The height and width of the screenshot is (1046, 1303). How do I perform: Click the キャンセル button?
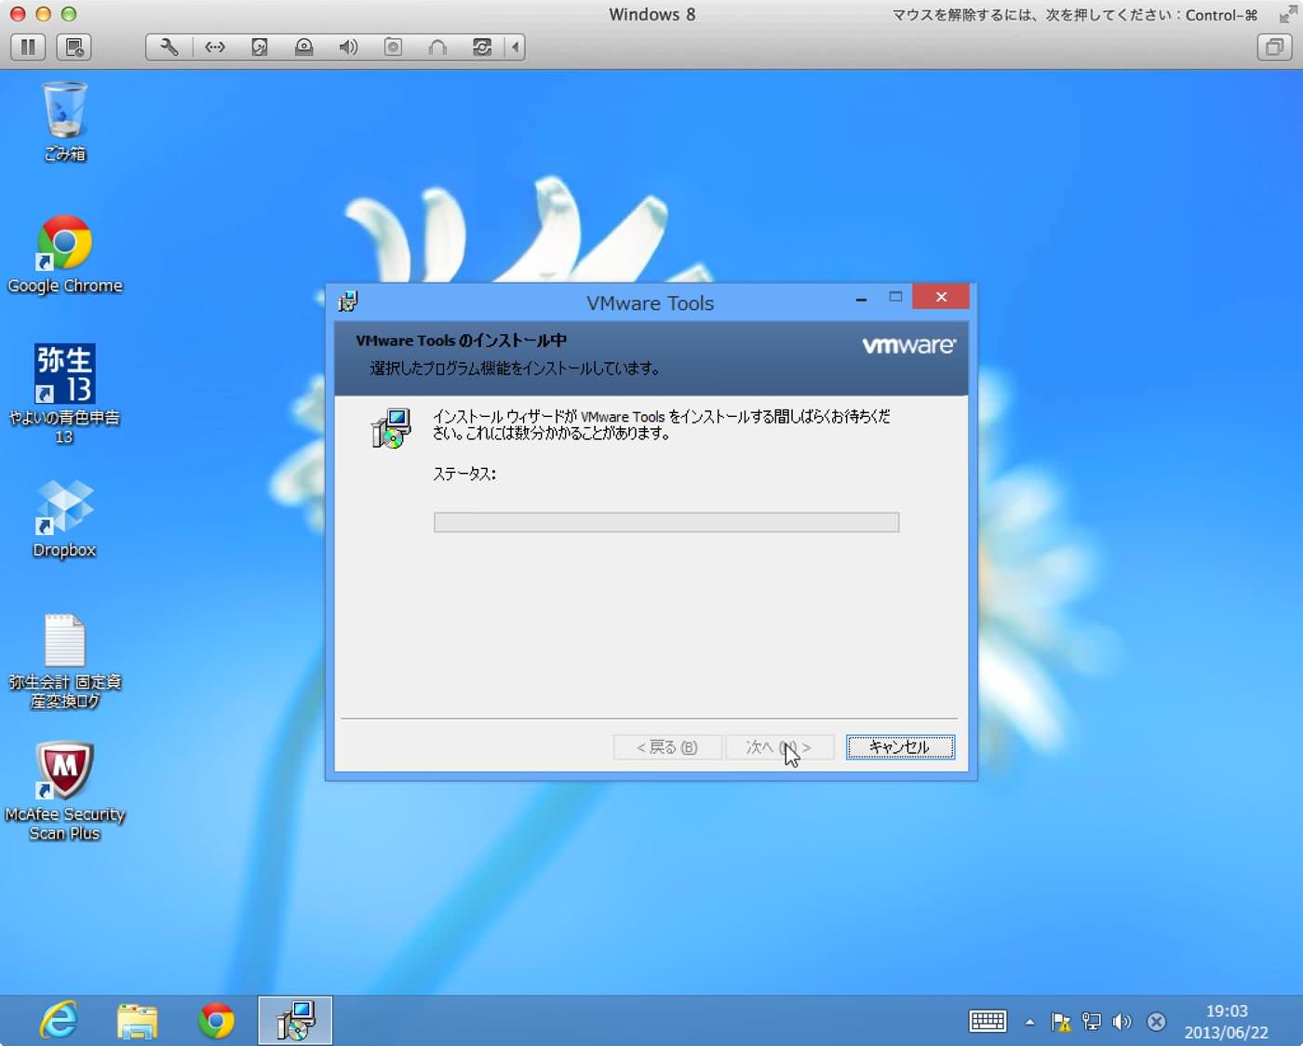[900, 747]
